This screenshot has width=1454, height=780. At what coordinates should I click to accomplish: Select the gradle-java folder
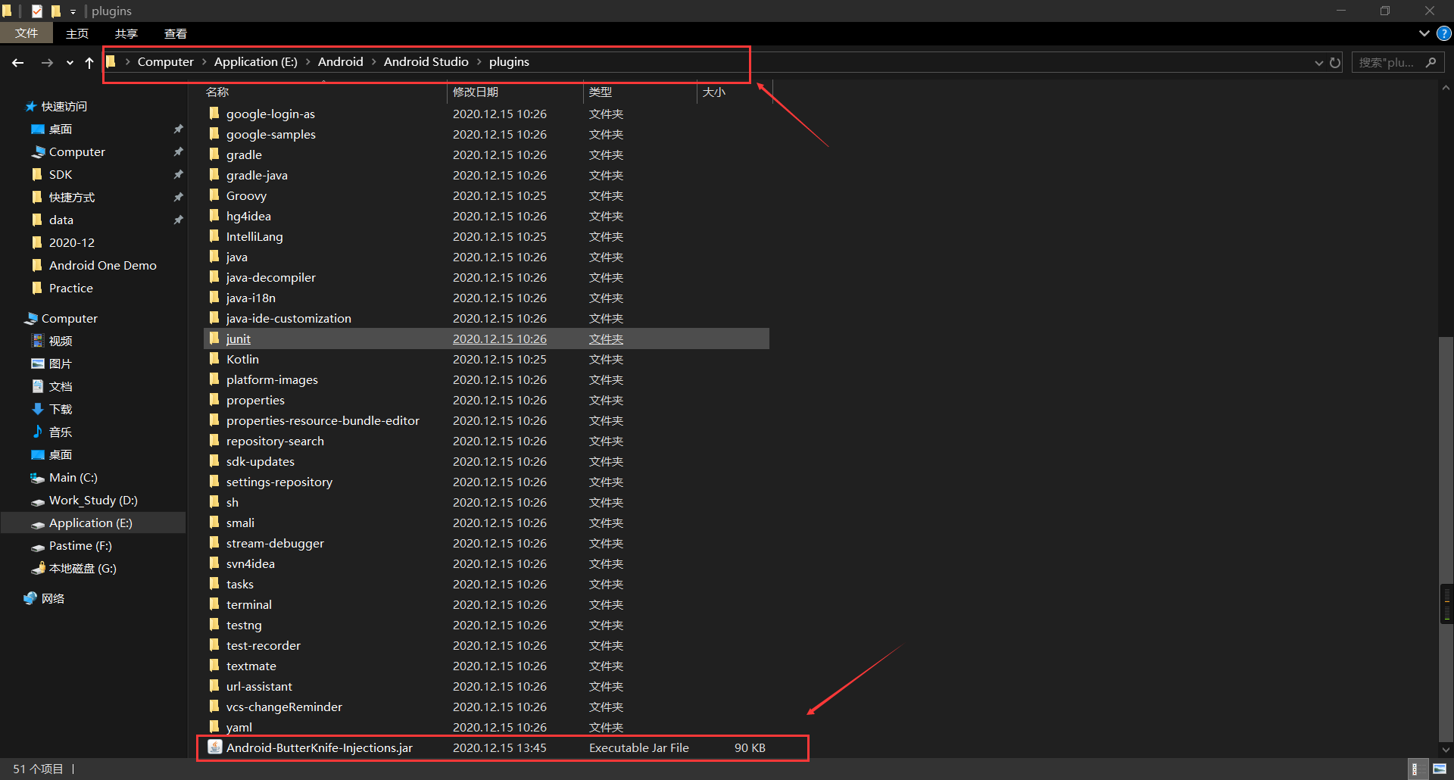[x=257, y=176]
